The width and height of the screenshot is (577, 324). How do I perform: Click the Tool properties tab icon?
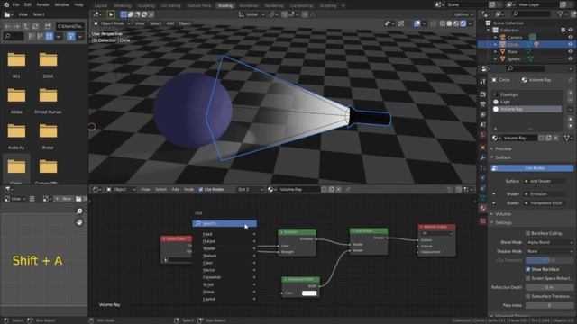483,82
